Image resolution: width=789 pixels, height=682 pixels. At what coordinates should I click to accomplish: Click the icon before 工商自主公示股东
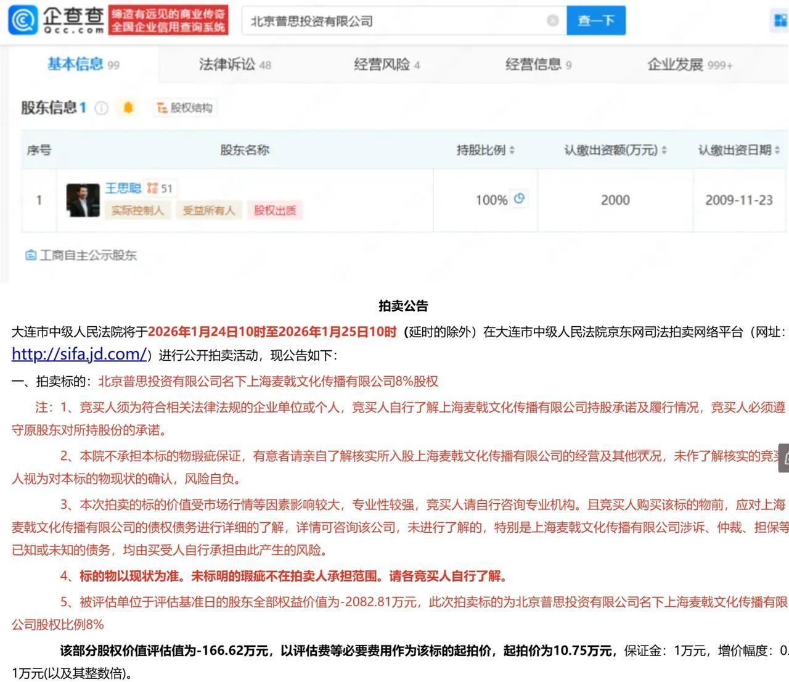pyautogui.click(x=31, y=255)
